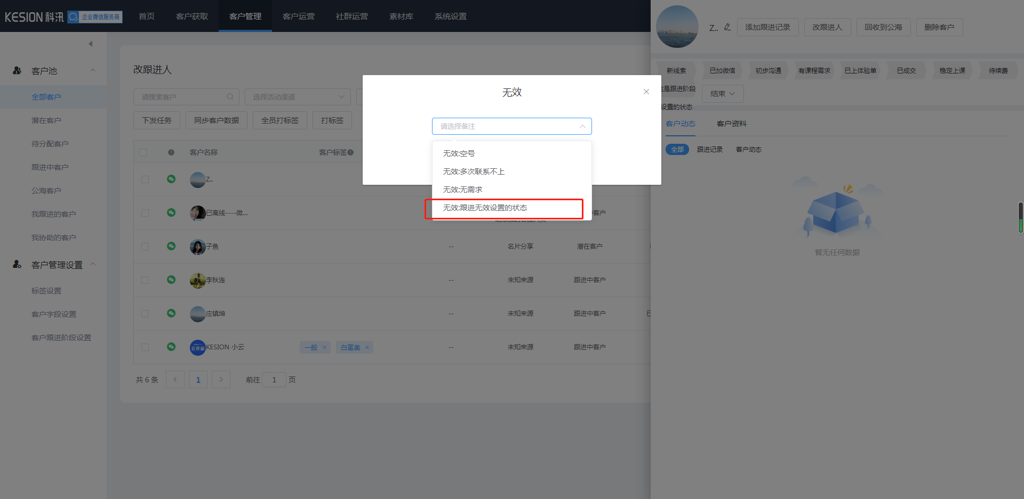1024x499 pixels.
Task: Switch to the 客户资料 tab
Action: [731, 124]
